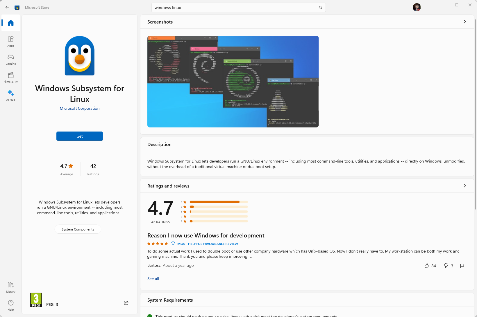Open the WSL terminal screenshot thumbnail

point(233,82)
